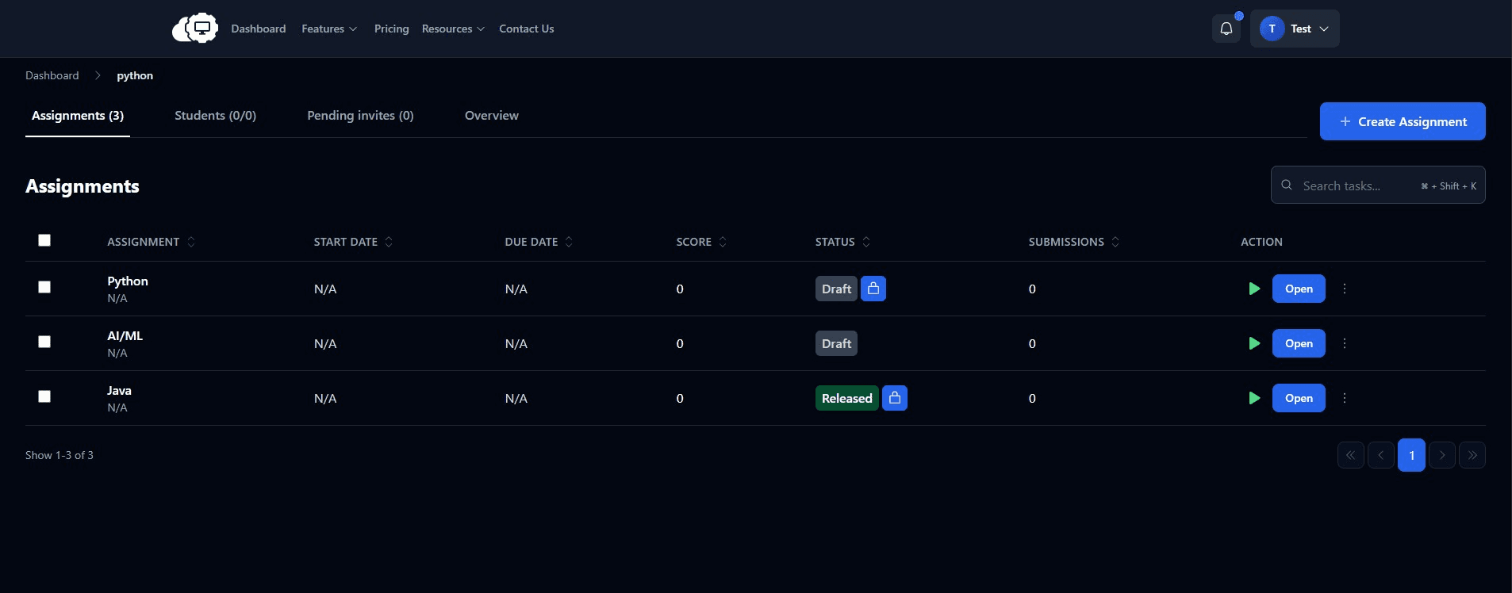1512x593 pixels.
Task: Open the Python assignment
Action: click(x=1299, y=289)
